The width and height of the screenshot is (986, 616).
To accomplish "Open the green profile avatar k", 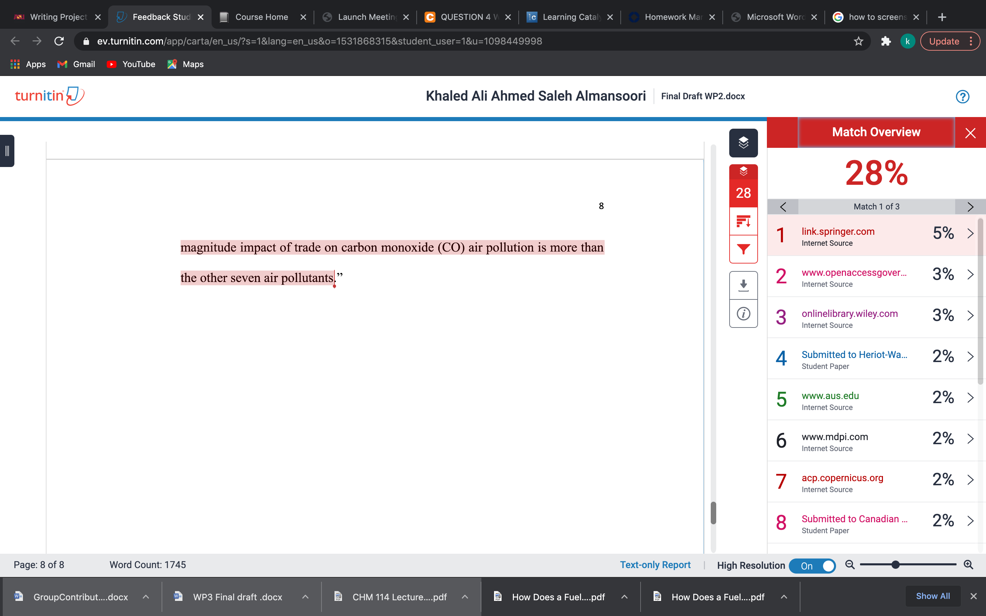I will click(907, 41).
